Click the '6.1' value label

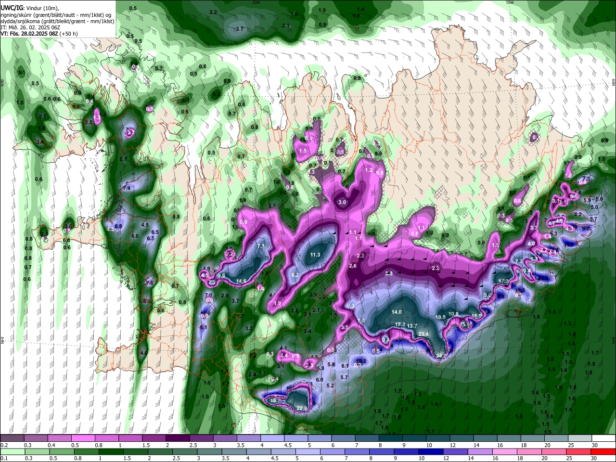(x=345, y=366)
